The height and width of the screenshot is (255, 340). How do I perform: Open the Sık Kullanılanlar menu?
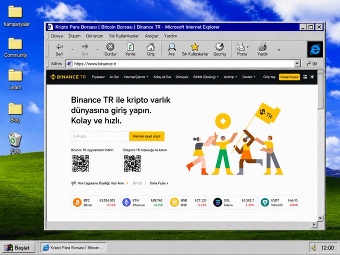124,36
